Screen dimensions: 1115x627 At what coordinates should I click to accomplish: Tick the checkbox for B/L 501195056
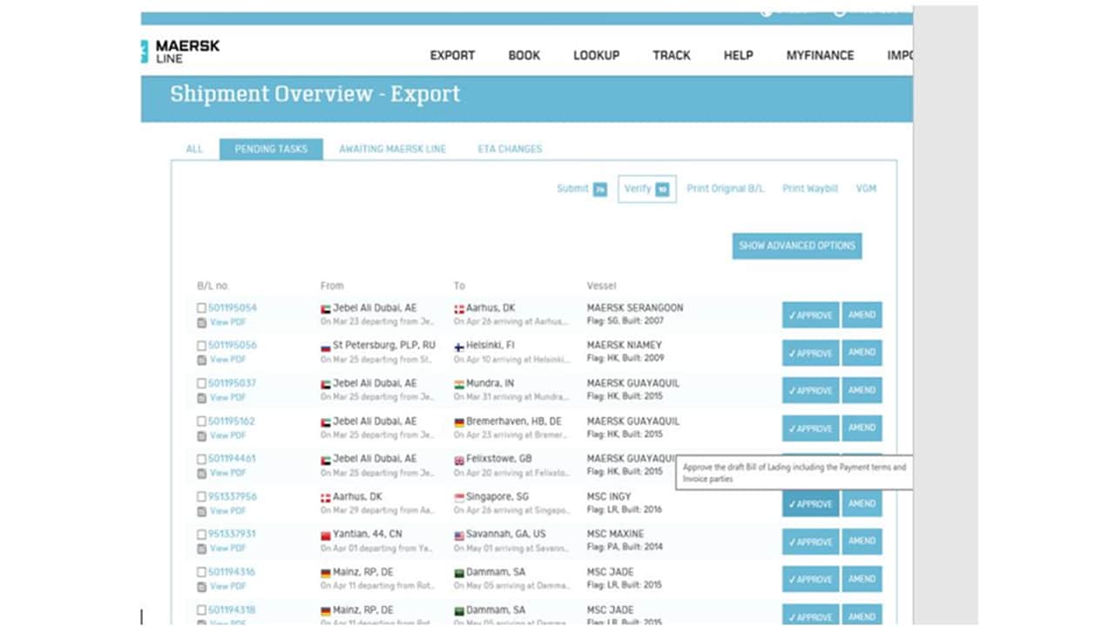point(201,346)
